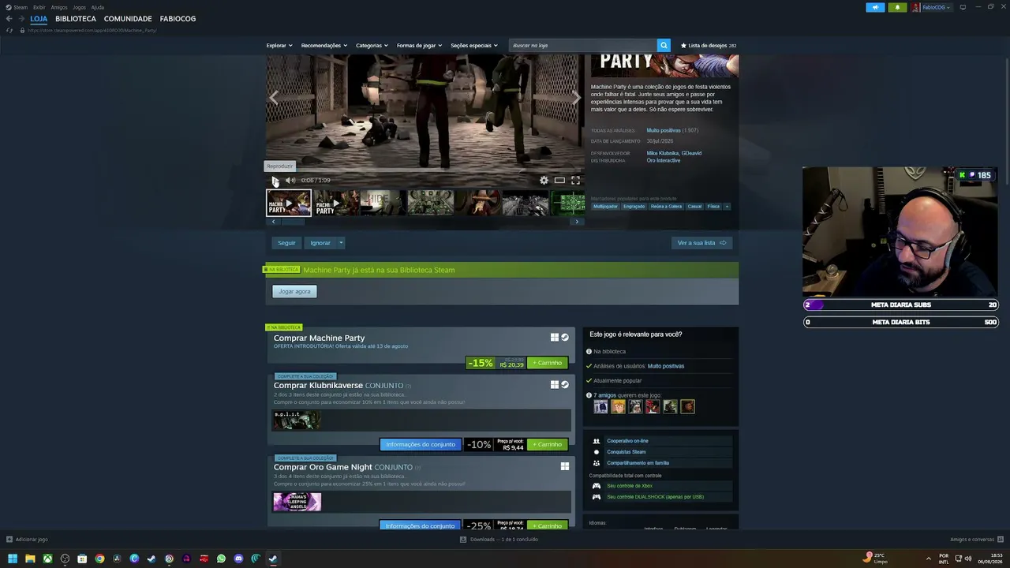Open Lista de desejos link
This screenshot has width=1010, height=568.
tap(709, 45)
